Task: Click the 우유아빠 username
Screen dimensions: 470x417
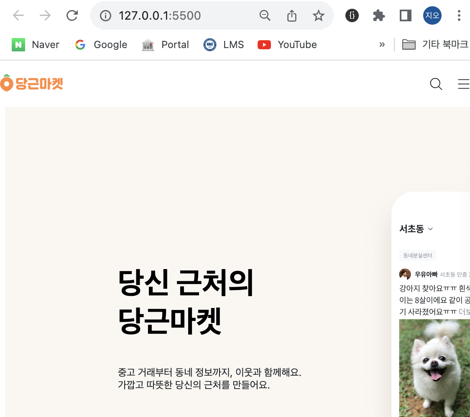Action: pyautogui.click(x=426, y=275)
